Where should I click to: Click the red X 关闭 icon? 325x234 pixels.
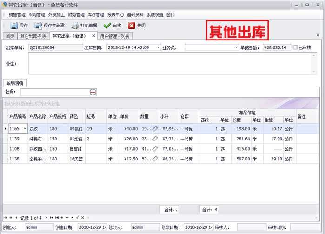[132, 26]
